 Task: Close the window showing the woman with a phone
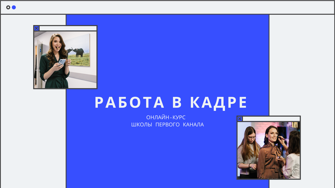tap(36, 28)
